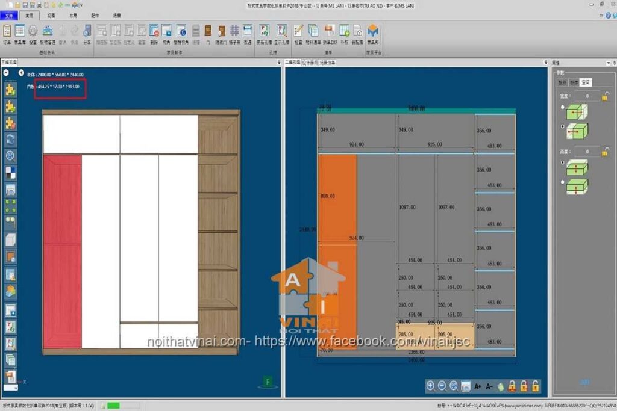Collapse the left sidebar with top arrow
This screenshot has width=617, height=411.
click(x=6, y=73)
